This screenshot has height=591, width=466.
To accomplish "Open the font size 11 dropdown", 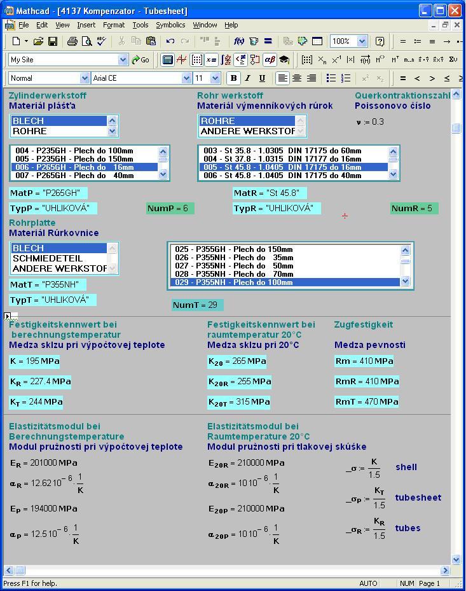I will coord(215,78).
